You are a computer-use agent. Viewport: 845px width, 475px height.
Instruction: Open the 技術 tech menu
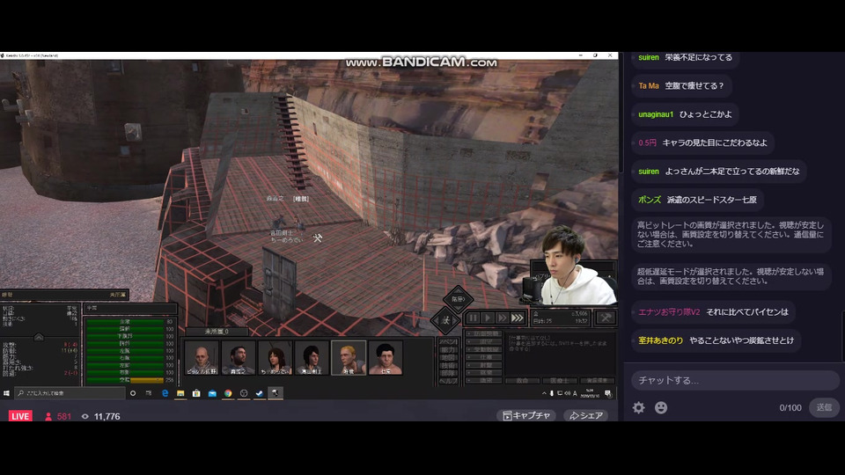pos(448,365)
